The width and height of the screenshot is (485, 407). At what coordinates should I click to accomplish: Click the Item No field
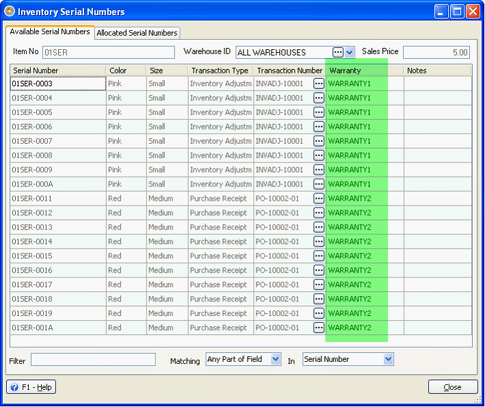tap(109, 52)
